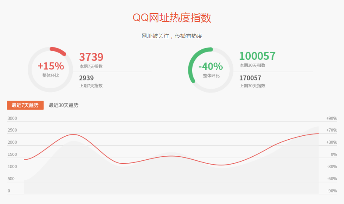
Task: Click the 1000 left axis label
Action: [12, 167]
